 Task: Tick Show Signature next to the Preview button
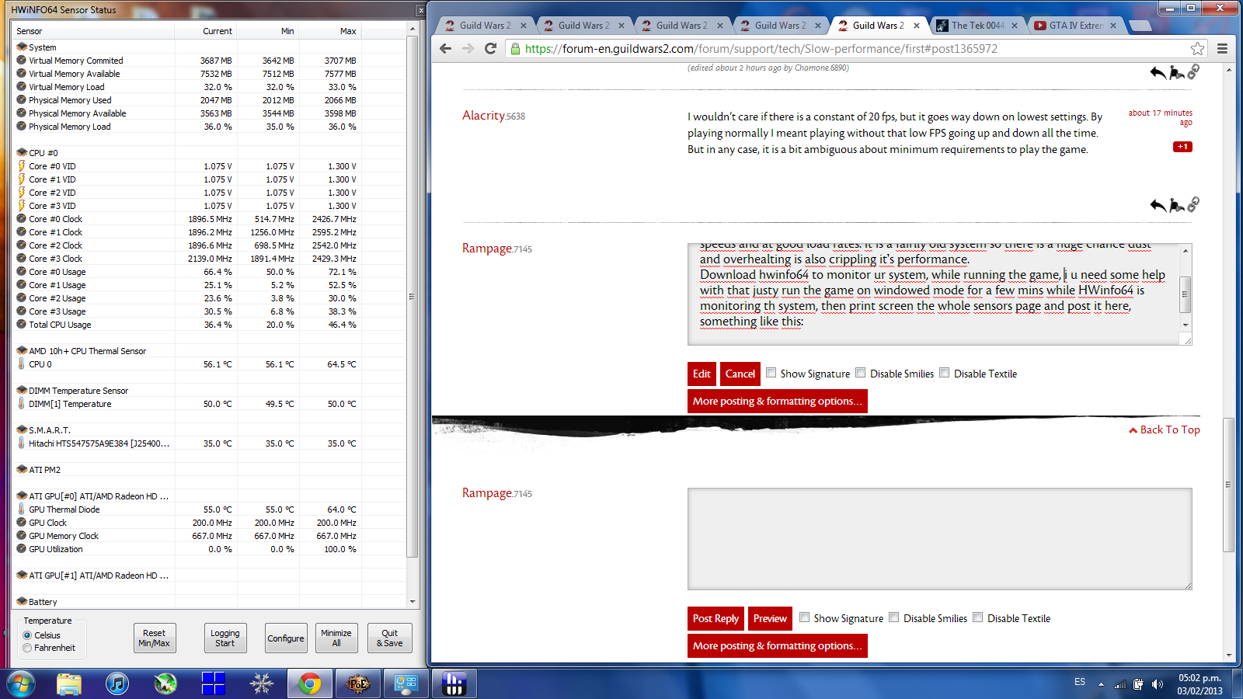tap(804, 617)
